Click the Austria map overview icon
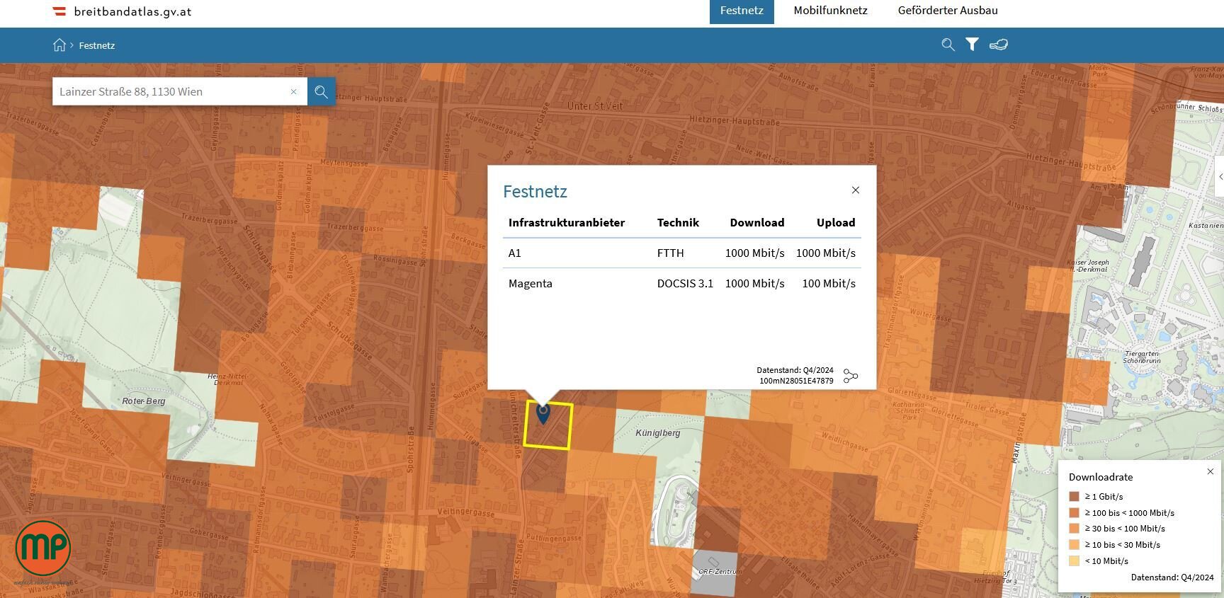The width and height of the screenshot is (1224, 598). [x=999, y=45]
